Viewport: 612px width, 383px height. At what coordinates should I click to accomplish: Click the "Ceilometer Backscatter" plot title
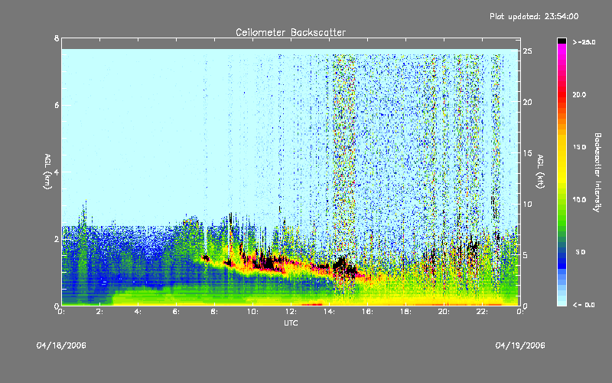[291, 32]
